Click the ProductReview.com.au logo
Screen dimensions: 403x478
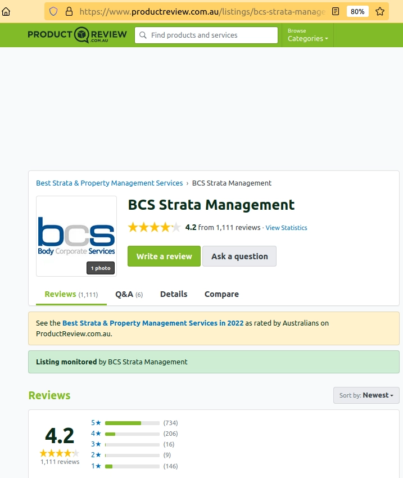pos(78,35)
